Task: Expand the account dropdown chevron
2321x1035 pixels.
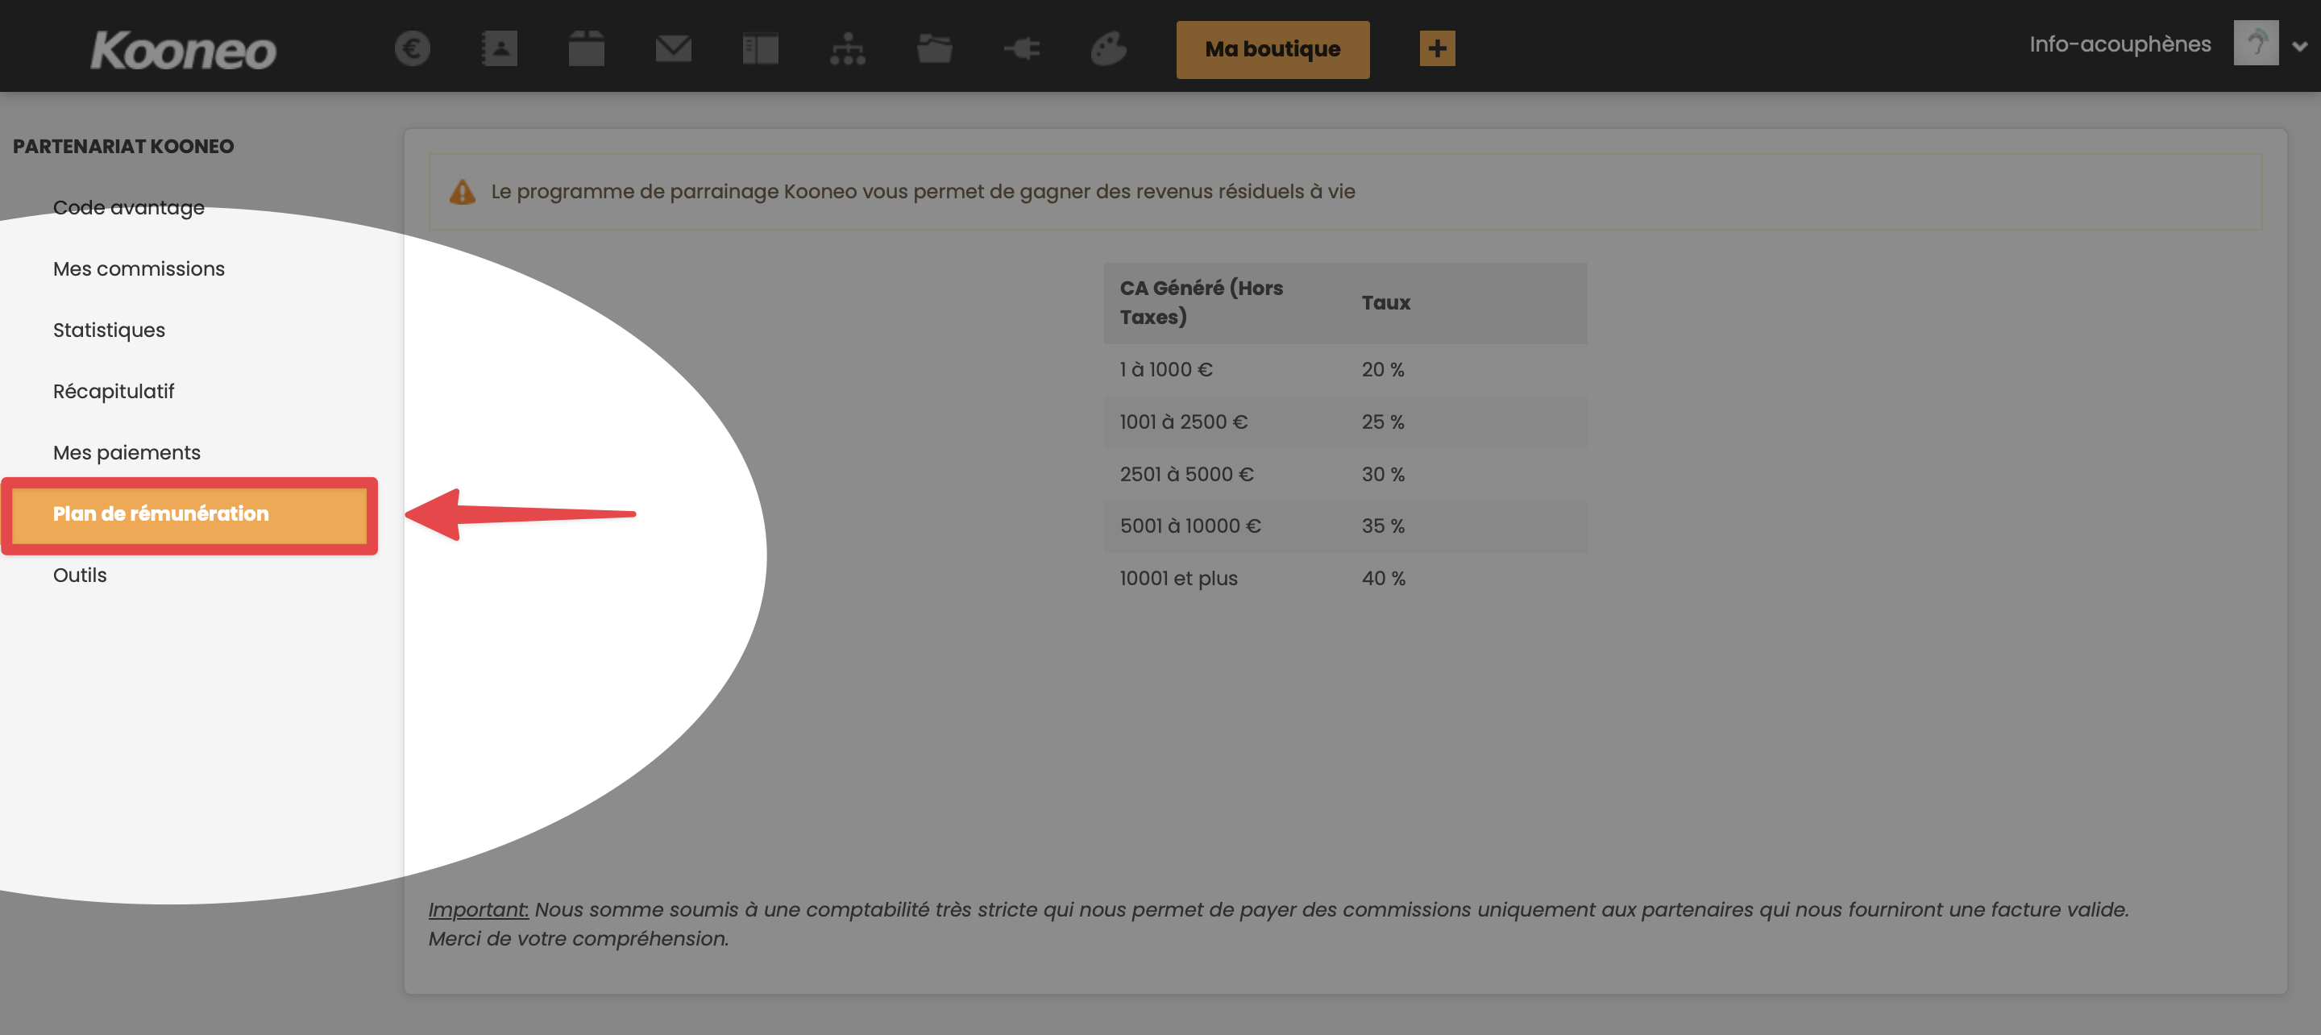Action: [2299, 46]
